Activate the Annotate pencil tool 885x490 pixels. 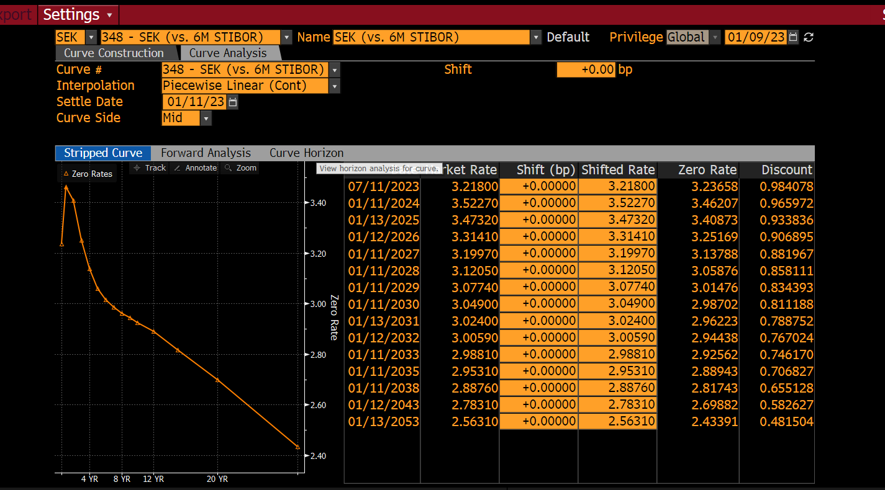click(x=195, y=167)
